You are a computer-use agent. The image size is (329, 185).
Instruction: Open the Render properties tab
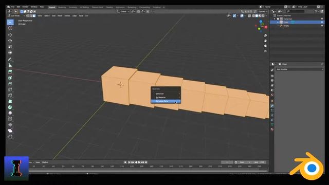272,76
